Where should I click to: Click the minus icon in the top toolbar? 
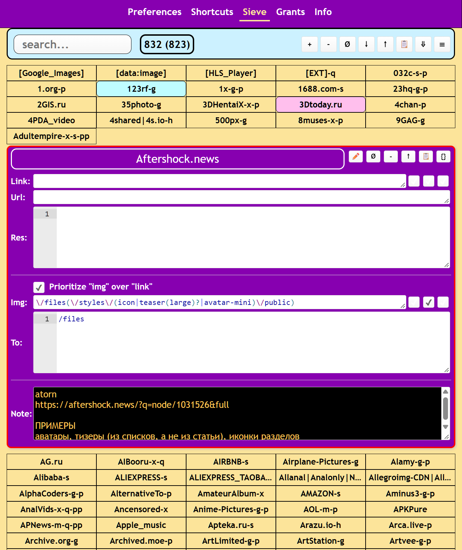pyautogui.click(x=328, y=44)
